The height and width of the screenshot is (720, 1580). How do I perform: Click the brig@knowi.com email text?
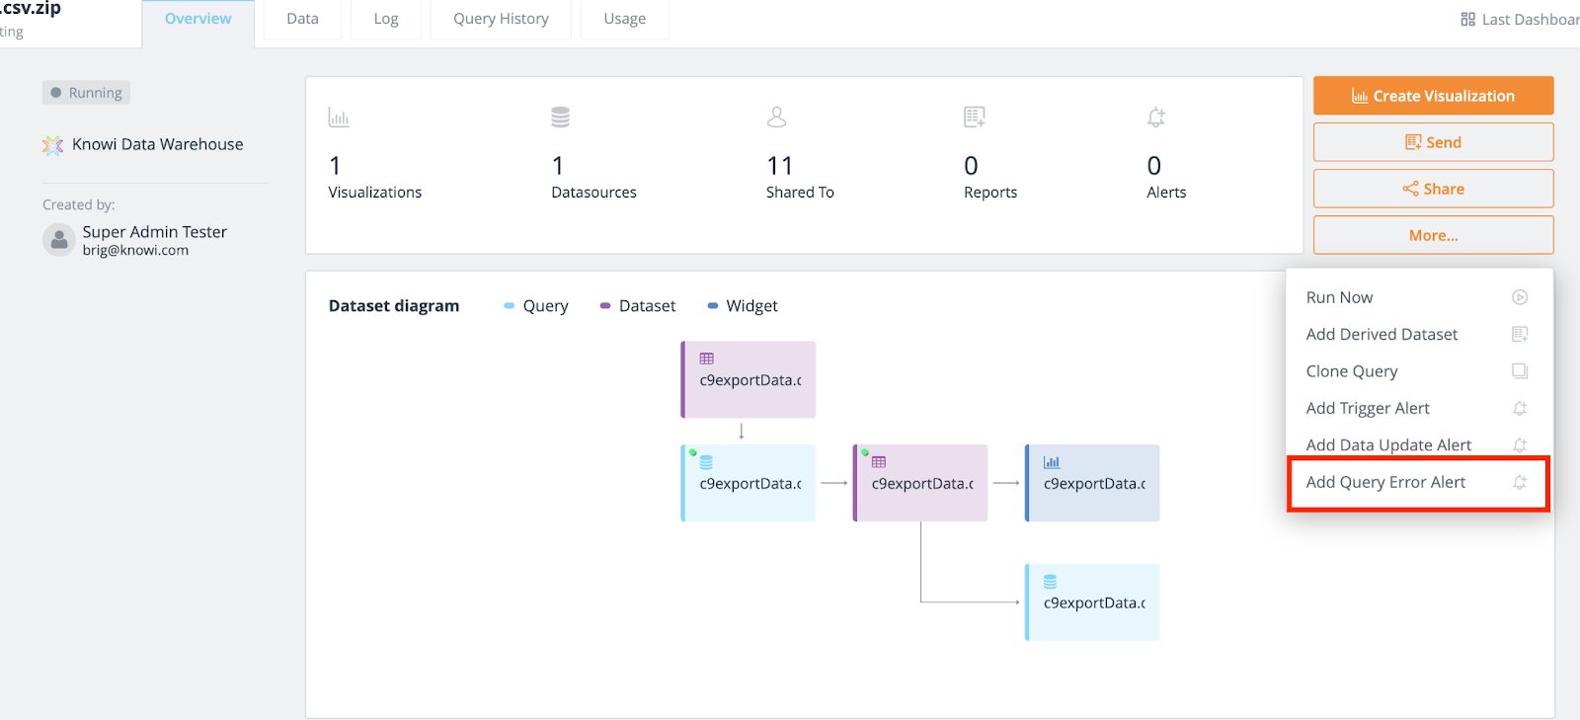point(135,251)
